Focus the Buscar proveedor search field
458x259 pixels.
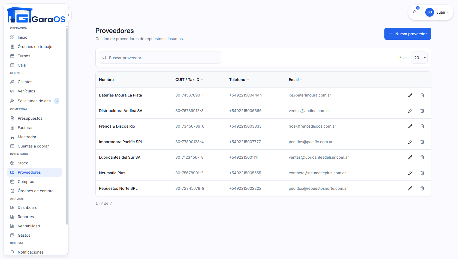[160, 58]
